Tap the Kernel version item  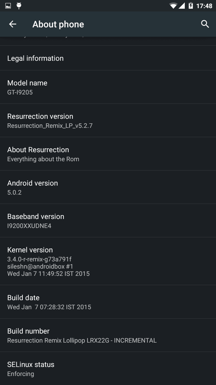click(108, 261)
